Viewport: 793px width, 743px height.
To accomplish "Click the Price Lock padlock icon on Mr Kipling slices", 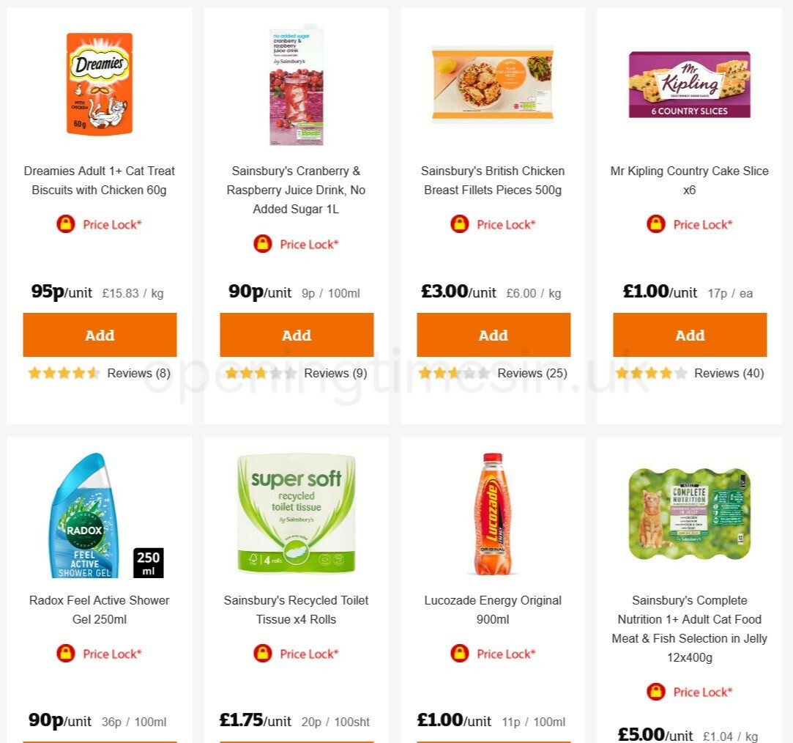I will coord(654,224).
